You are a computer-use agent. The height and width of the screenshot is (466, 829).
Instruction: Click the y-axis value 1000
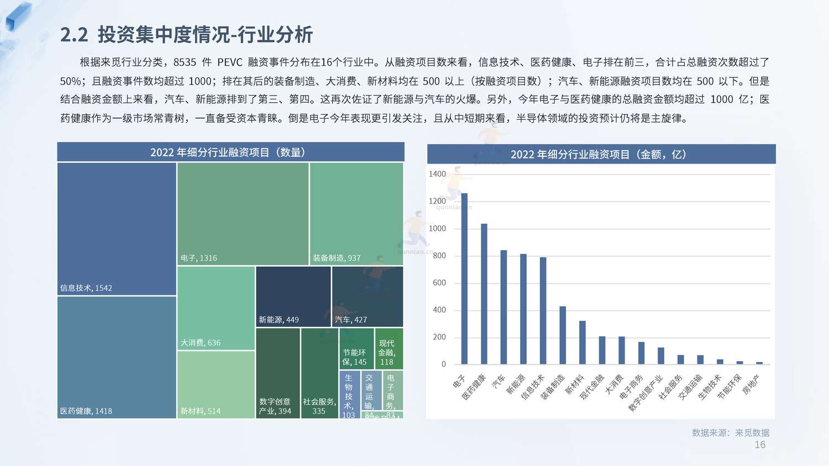437,229
